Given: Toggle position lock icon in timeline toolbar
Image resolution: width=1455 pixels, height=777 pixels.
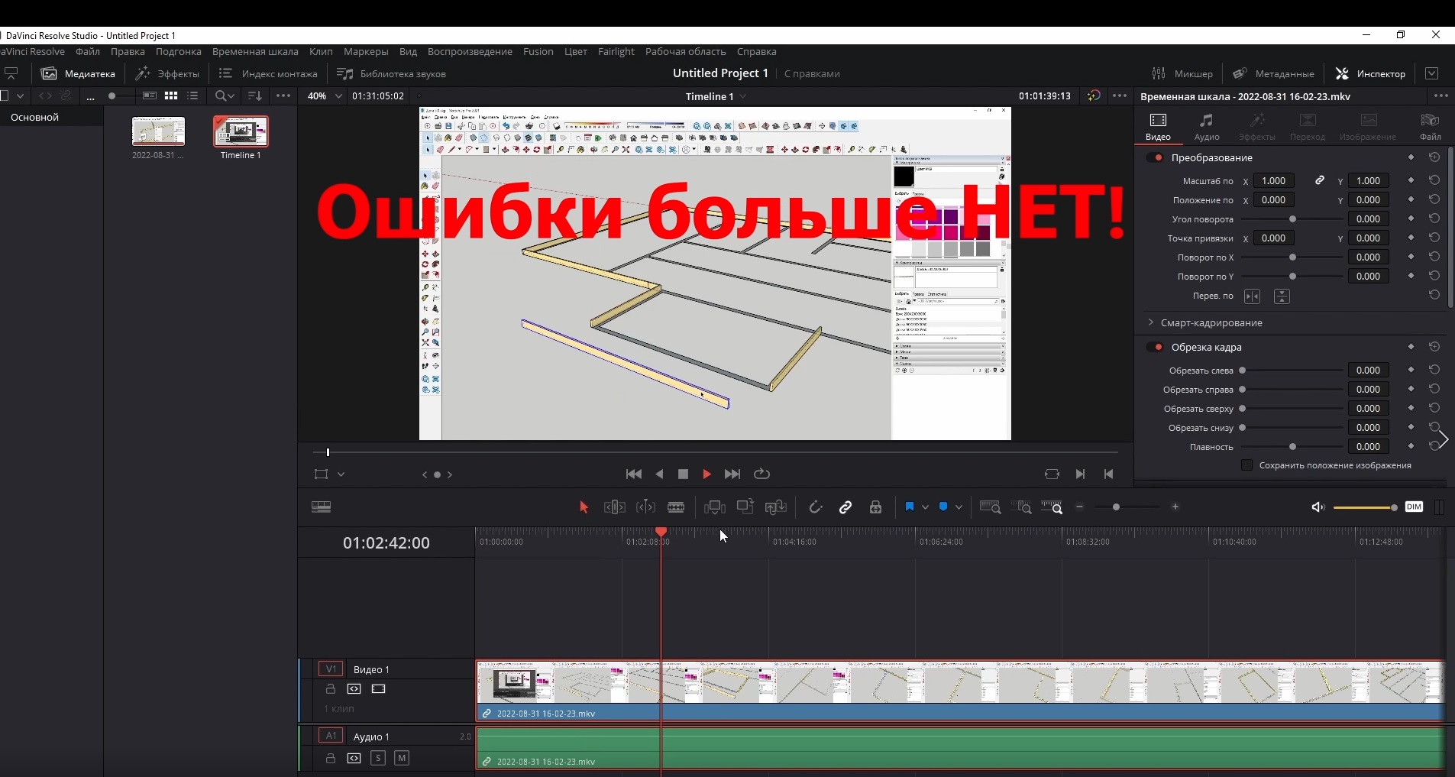Looking at the screenshot, I should 876,507.
